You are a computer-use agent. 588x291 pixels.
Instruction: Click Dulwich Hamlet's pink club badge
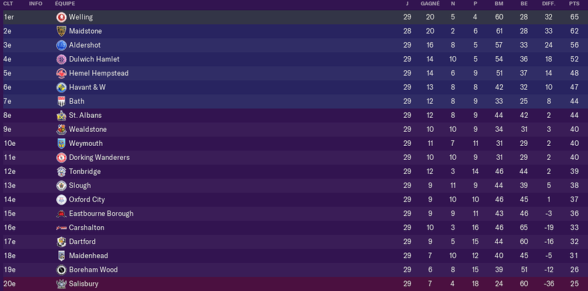pyautogui.click(x=61, y=59)
